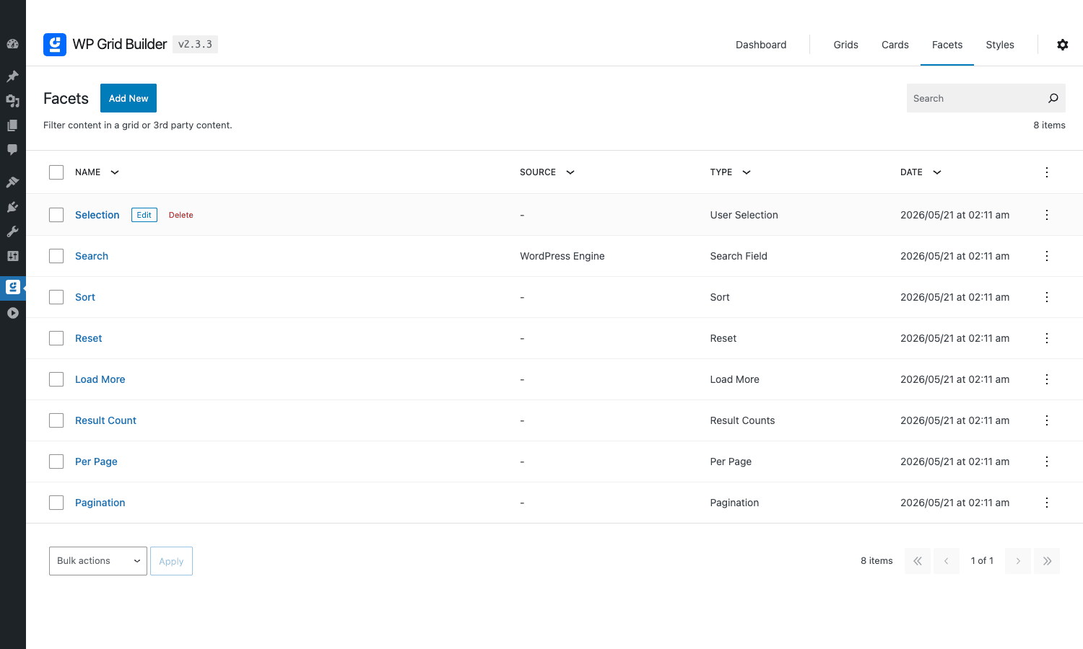Open Appearance paintbrush icon in sidebar
The width and height of the screenshot is (1083, 649).
[12, 182]
